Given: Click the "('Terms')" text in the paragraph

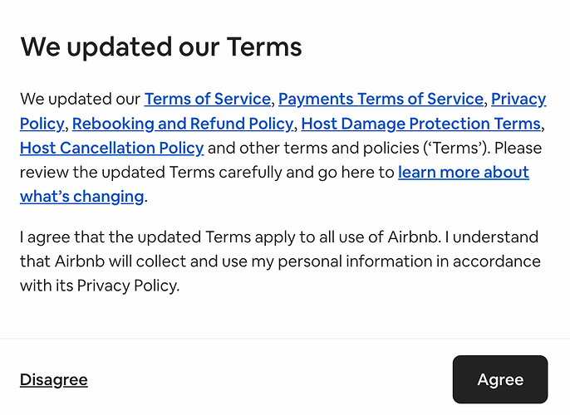Looking at the screenshot, I should [x=457, y=148].
